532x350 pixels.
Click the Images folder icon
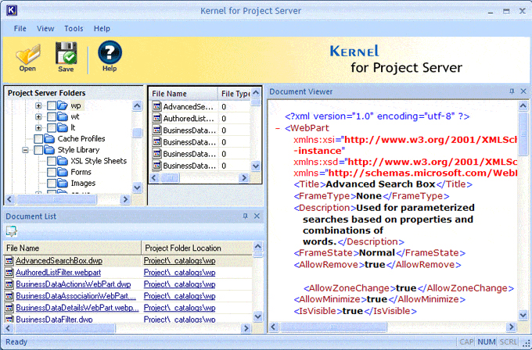[63, 184]
